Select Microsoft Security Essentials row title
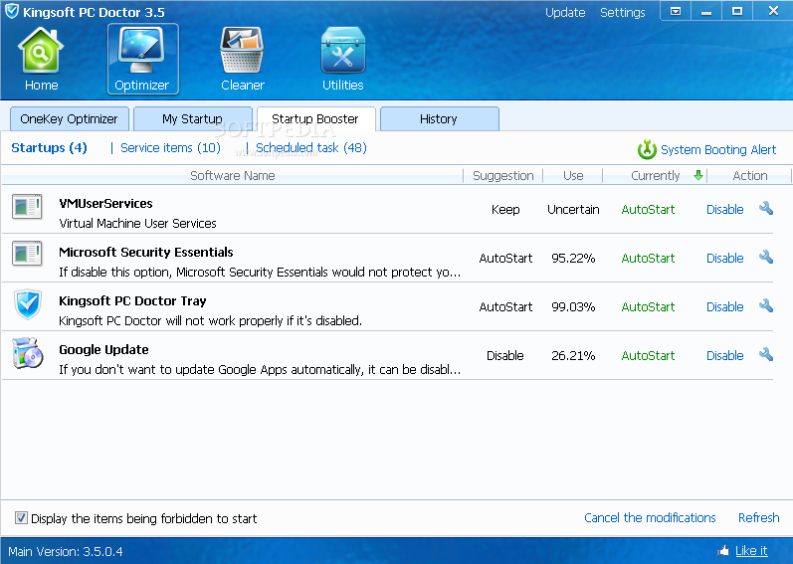Viewport: 793px width, 564px height. 146,253
